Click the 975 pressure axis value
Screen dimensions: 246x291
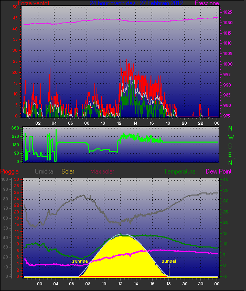point(227,116)
